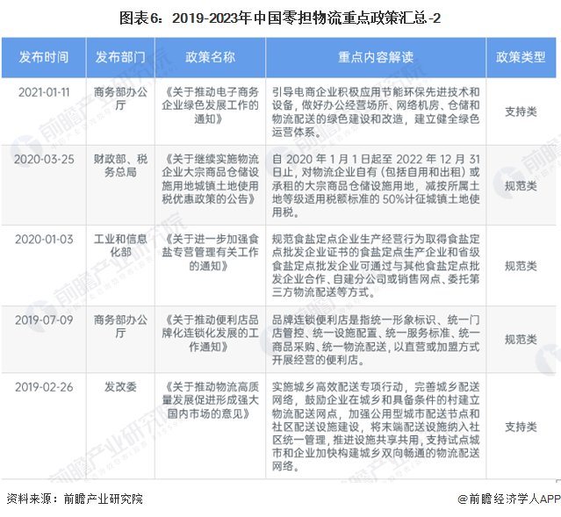The image size is (561, 517).
Task: Click the date cell 2021-01-11
Action: coord(44,92)
